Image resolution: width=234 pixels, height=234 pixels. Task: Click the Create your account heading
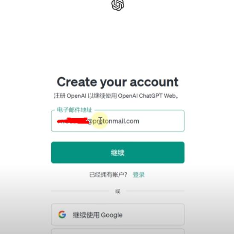pyautogui.click(x=117, y=82)
